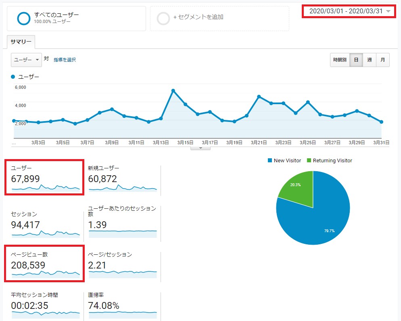Switch chart granularity to 時間別

coord(340,60)
